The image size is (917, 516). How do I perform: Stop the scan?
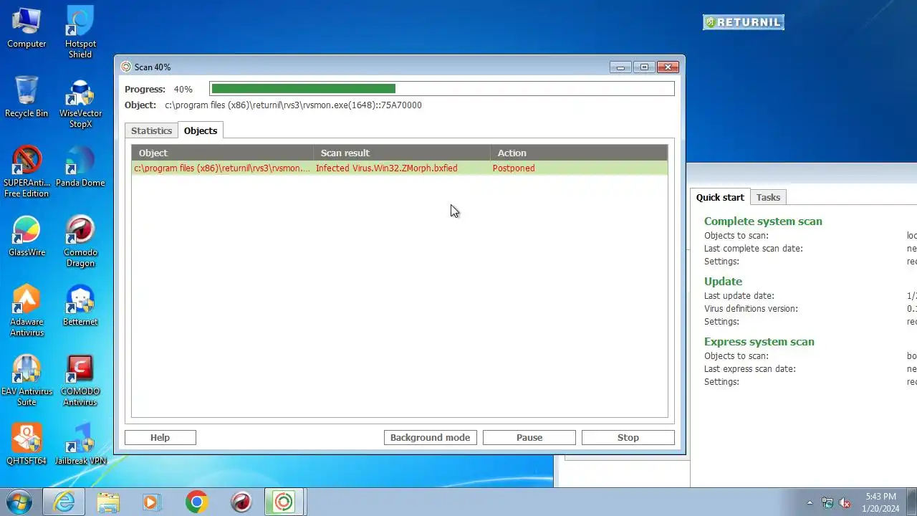coord(628,437)
